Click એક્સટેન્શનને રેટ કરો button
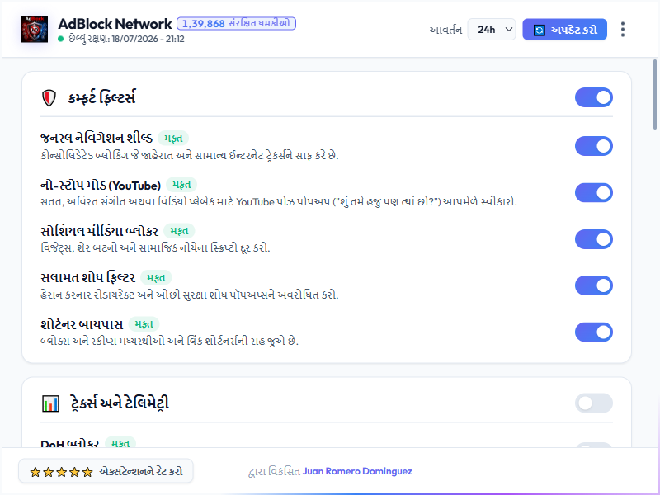The width and height of the screenshot is (660, 495). (x=106, y=471)
